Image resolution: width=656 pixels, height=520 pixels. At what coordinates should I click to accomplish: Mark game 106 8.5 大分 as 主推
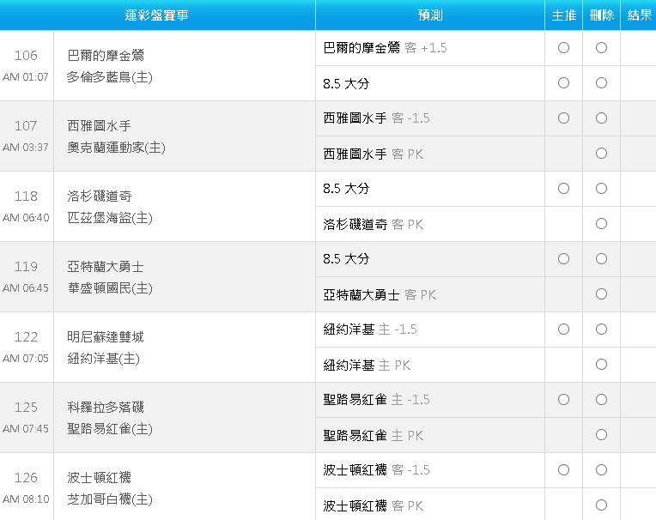click(563, 82)
